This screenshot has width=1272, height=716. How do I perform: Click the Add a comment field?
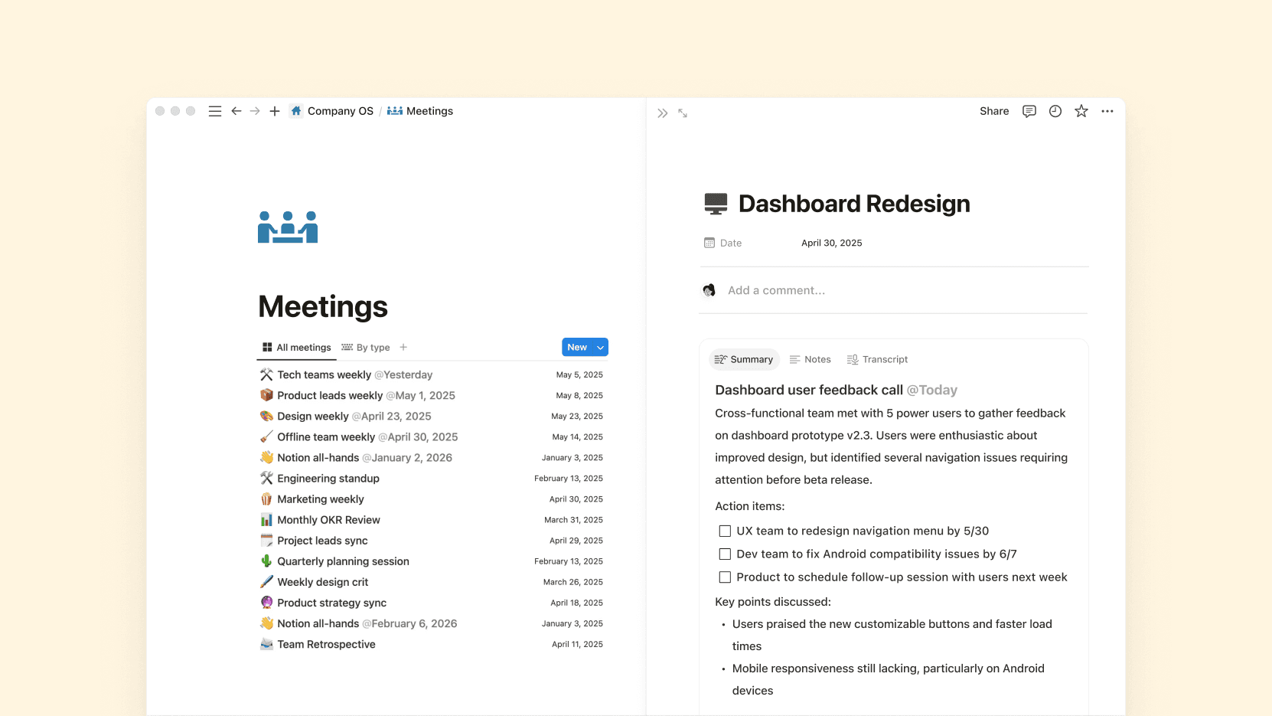click(x=776, y=290)
